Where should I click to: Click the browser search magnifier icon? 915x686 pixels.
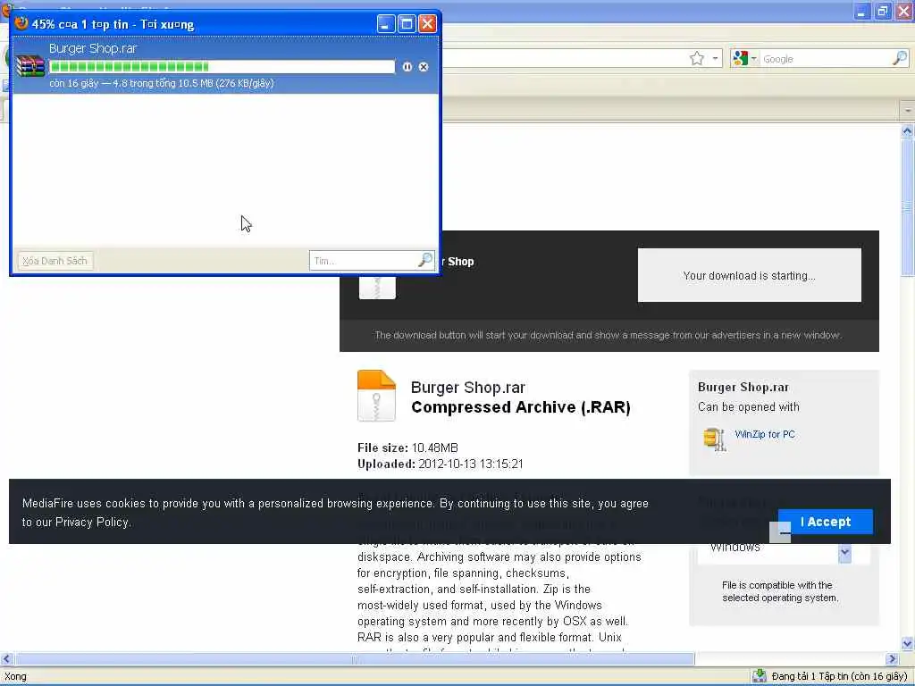[901, 58]
